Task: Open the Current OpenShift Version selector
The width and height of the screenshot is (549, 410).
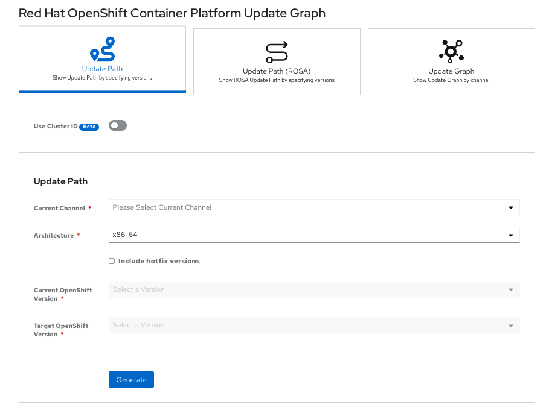Action: pyautogui.click(x=313, y=289)
